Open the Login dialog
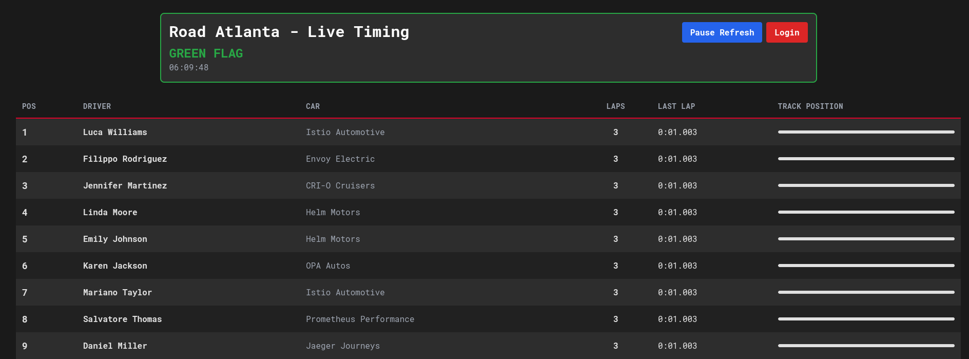 786,32
